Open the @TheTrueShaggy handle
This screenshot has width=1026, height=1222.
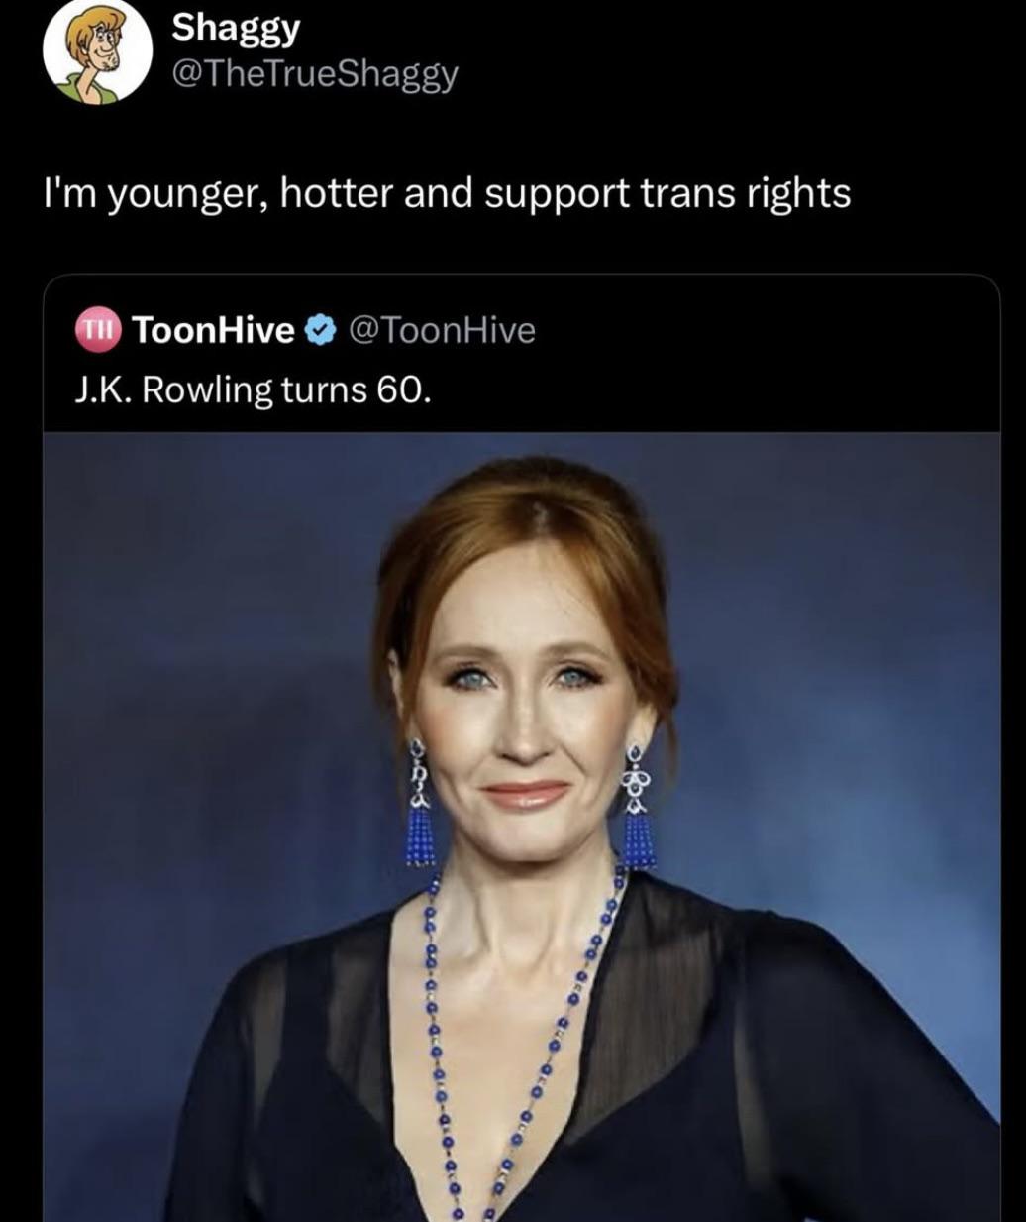(315, 74)
